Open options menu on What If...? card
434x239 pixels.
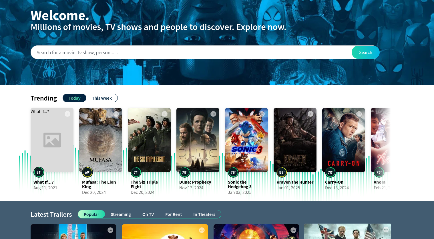(x=67, y=114)
